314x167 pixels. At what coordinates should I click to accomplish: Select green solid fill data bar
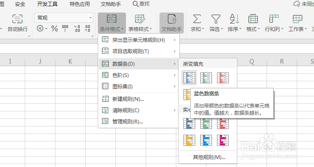tap(206, 123)
